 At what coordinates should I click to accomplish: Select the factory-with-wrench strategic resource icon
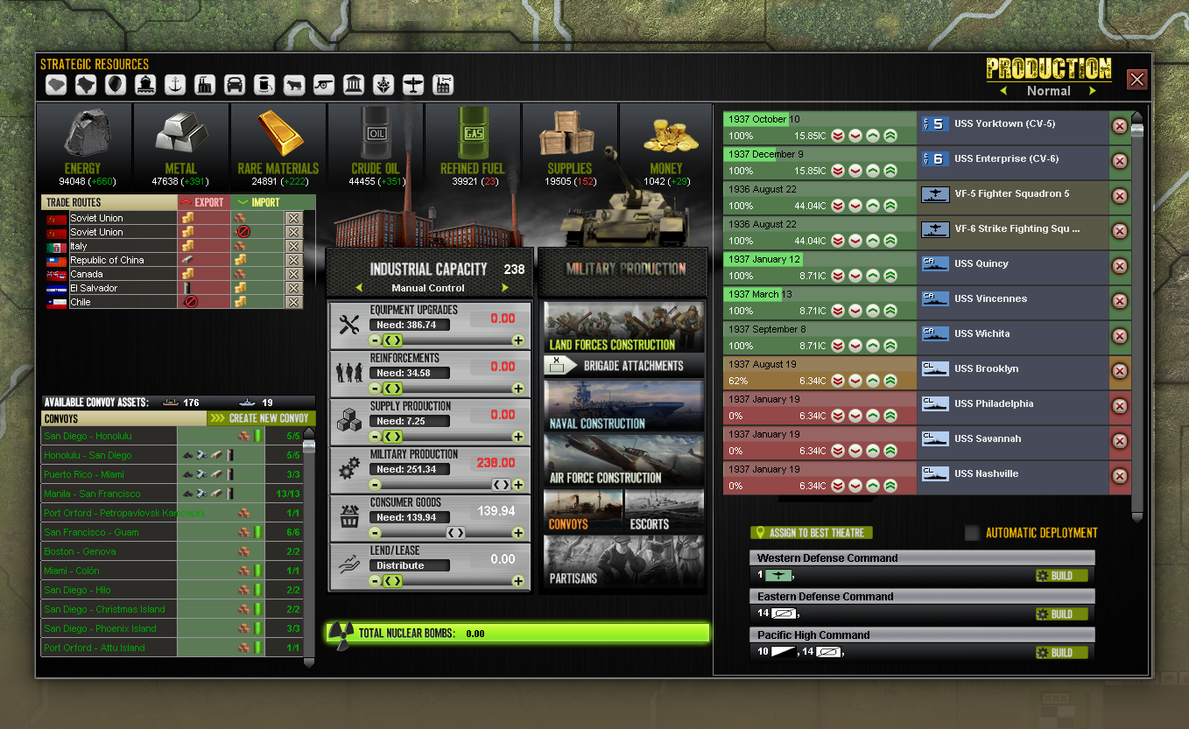tap(443, 85)
